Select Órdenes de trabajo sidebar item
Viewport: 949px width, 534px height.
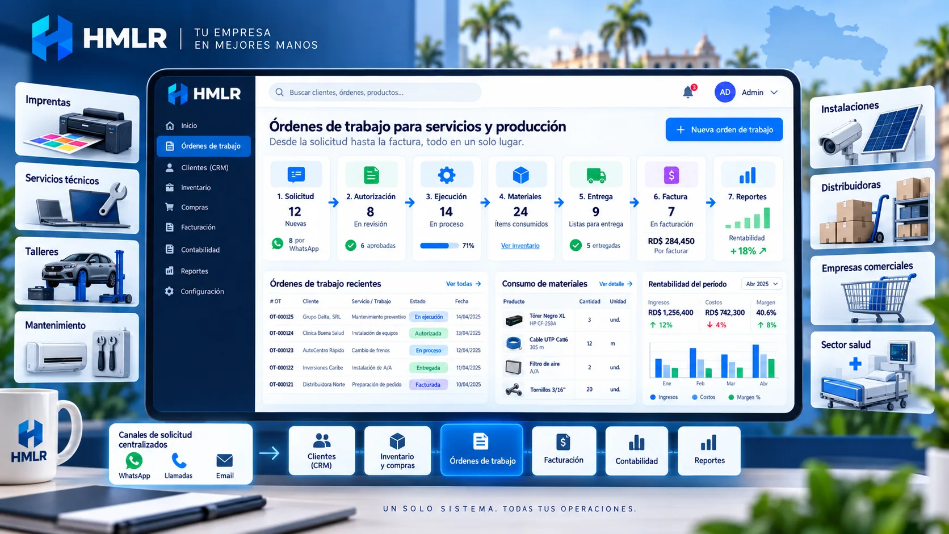204,146
